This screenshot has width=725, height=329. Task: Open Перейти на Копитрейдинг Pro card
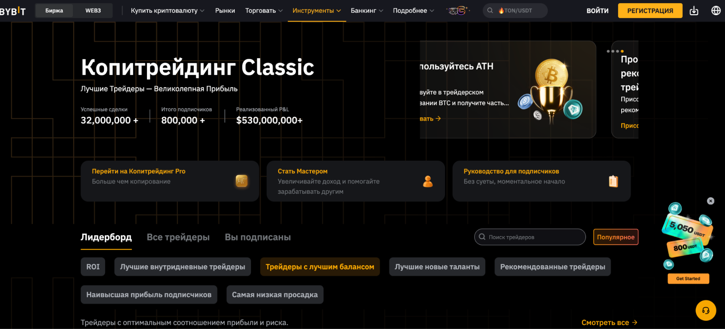(x=170, y=181)
